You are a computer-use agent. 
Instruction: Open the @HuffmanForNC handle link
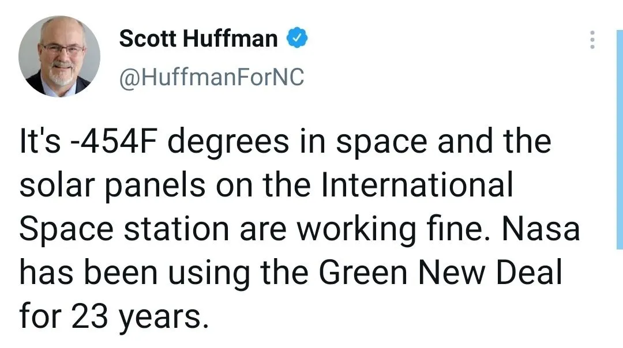click(x=211, y=77)
